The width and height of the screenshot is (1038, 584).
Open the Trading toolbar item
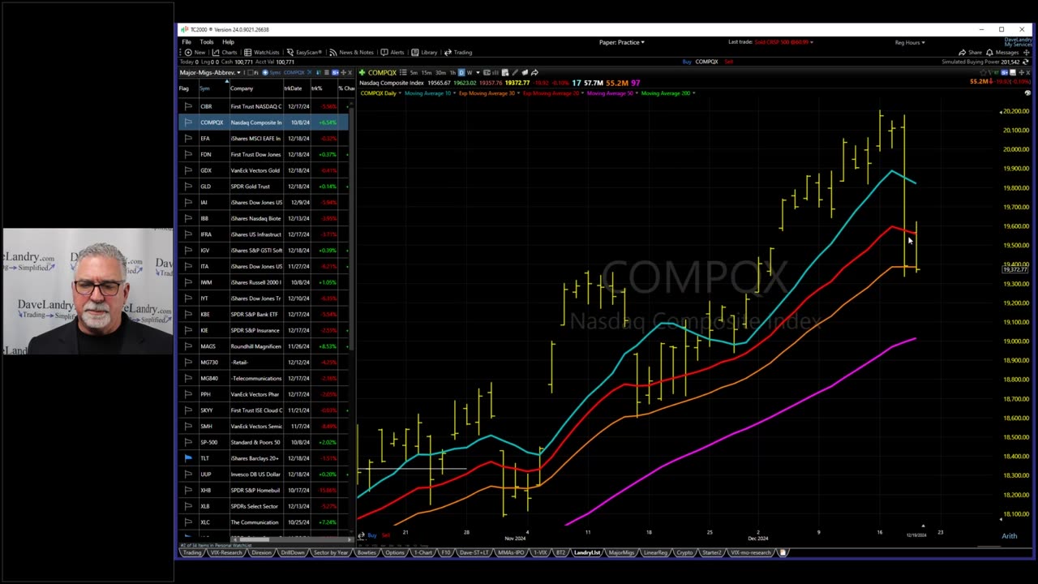[458, 53]
